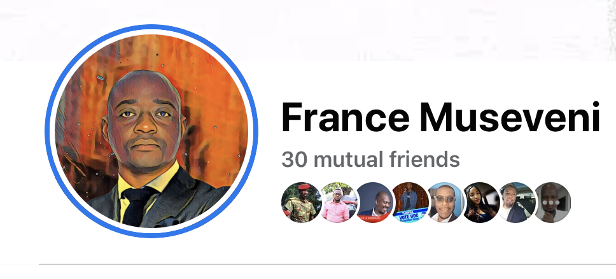Open mutual friend avatar of man in car seat
The height and width of the screenshot is (279, 616).
click(x=515, y=203)
